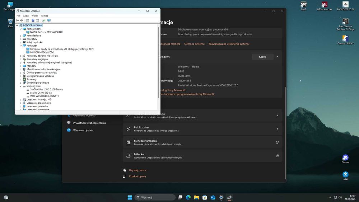The image size is (359, 202).
Task: Open the Widok menu
Action: point(35,16)
